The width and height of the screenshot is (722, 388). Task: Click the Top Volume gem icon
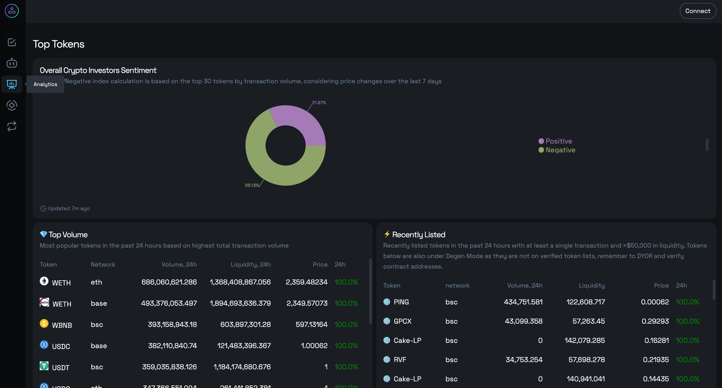point(43,234)
